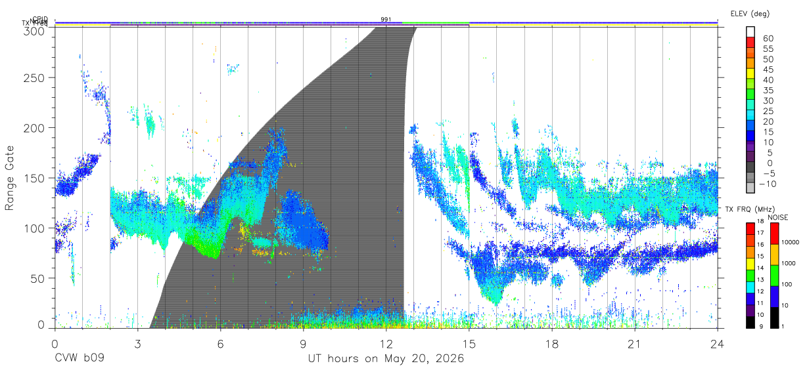The width and height of the screenshot is (807, 372).
Task: Click the '21' hour tick label on x-axis
Action: [x=634, y=344]
